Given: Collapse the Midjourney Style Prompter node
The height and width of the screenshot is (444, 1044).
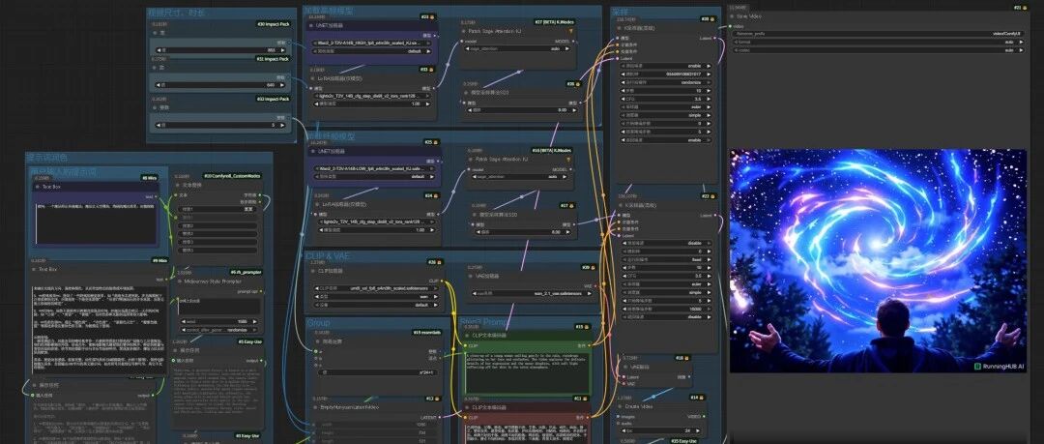Looking at the screenshot, I should point(179,281).
